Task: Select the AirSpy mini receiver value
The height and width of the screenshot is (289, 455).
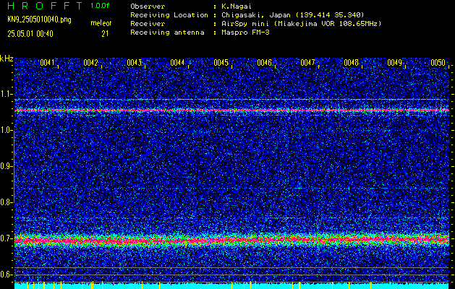Action: pyautogui.click(x=301, y=23)
